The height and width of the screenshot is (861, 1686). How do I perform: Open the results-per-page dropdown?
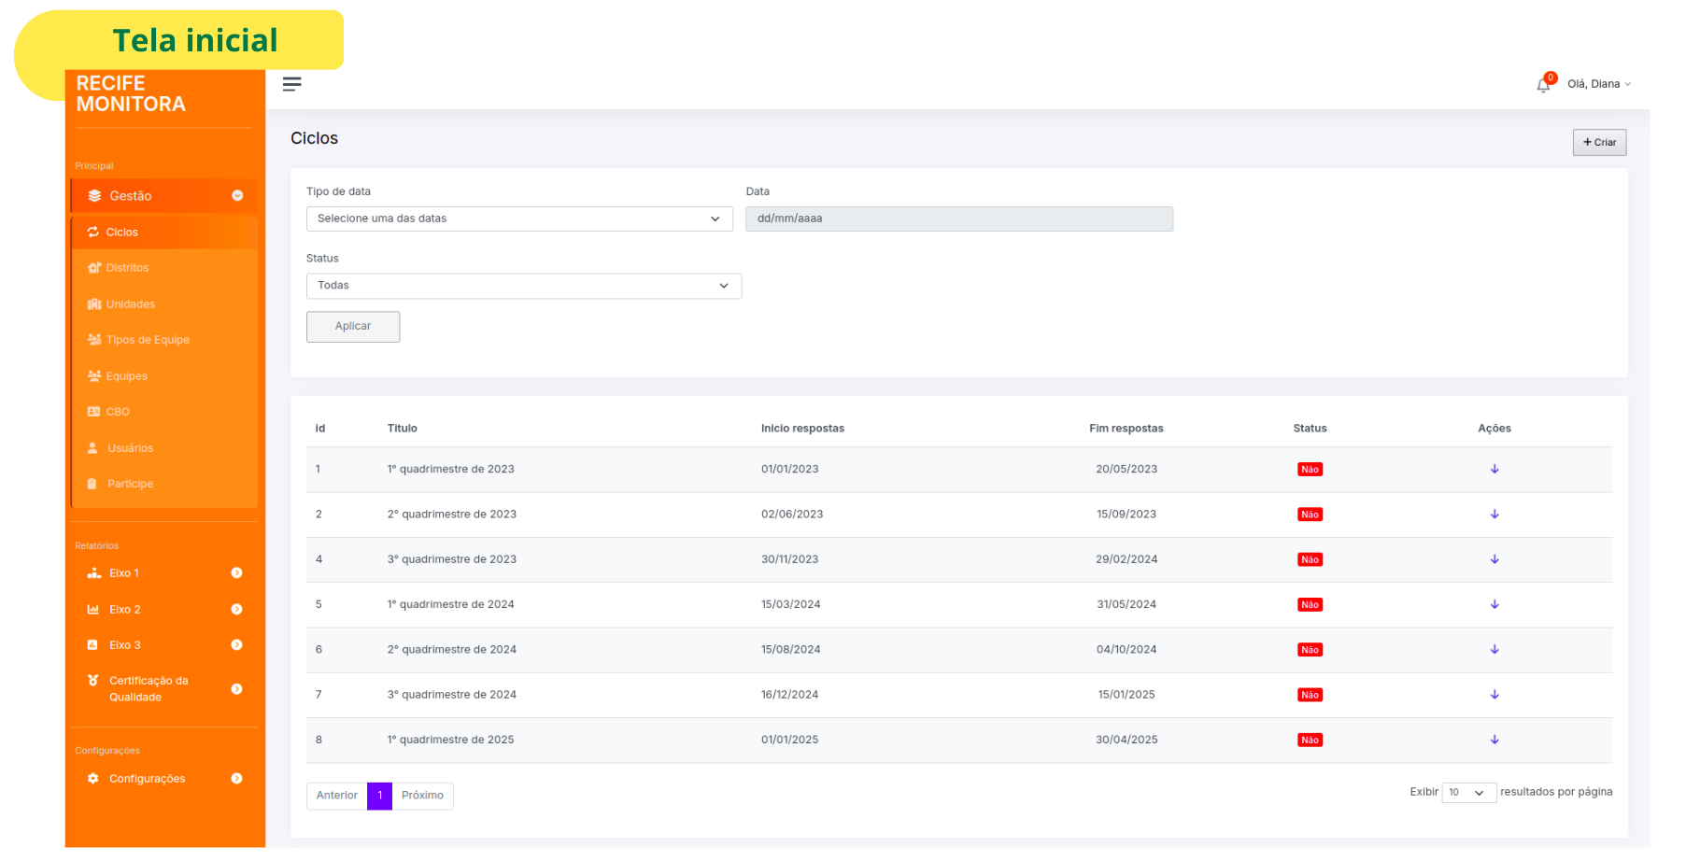click(x=1469, y=793)
